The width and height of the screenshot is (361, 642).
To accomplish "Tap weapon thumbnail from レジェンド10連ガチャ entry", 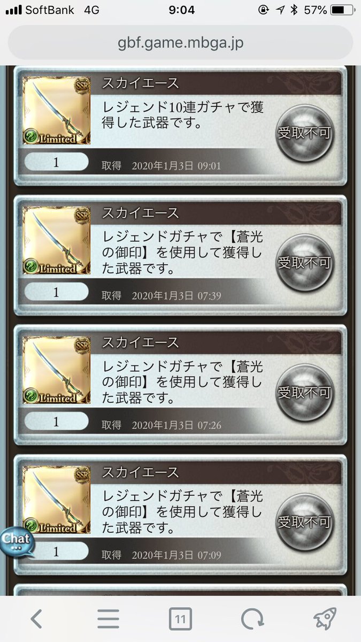I will pyautogui.click(x=57, y=111).
